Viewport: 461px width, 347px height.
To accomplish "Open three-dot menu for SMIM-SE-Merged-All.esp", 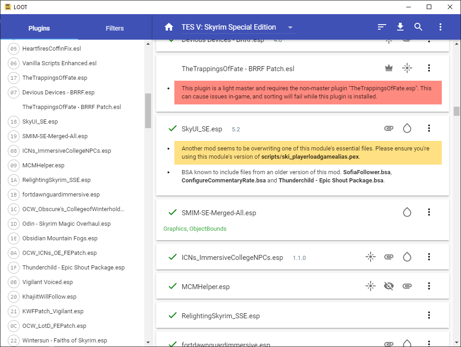I will (x=429, y=212).
